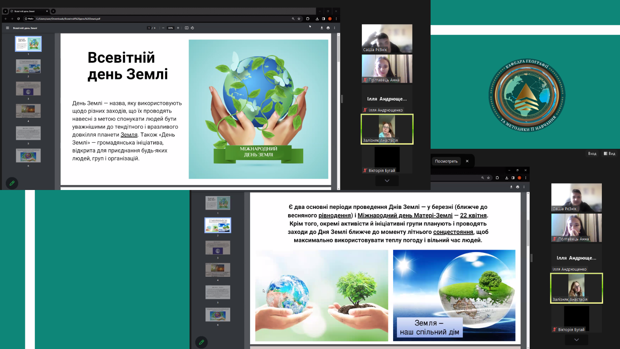Select Полтавець Анна video tile in slide-2 window
Screen dimensions: 620x349
[x=577, y=228]
